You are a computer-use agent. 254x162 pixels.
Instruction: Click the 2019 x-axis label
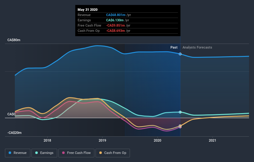(102, 140)
